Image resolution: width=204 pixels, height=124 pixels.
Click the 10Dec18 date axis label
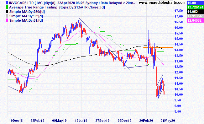click(x=16, y=121)
